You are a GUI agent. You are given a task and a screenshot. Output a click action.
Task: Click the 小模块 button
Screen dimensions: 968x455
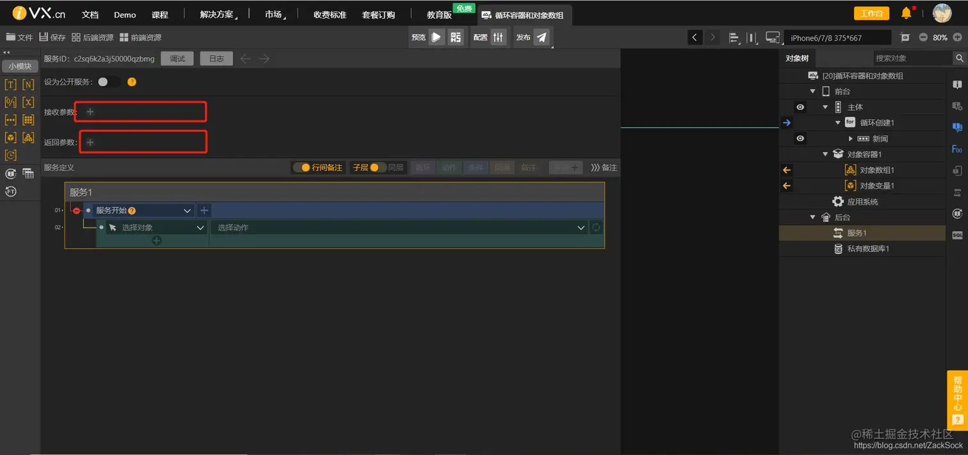[20, 66]
